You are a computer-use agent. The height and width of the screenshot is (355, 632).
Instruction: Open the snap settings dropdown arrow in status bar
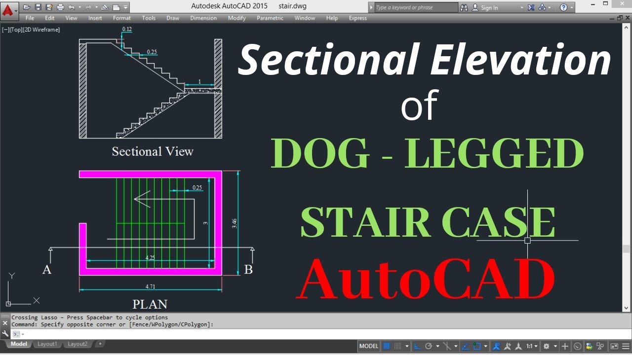pyautogui.click(x=407, y=346)
